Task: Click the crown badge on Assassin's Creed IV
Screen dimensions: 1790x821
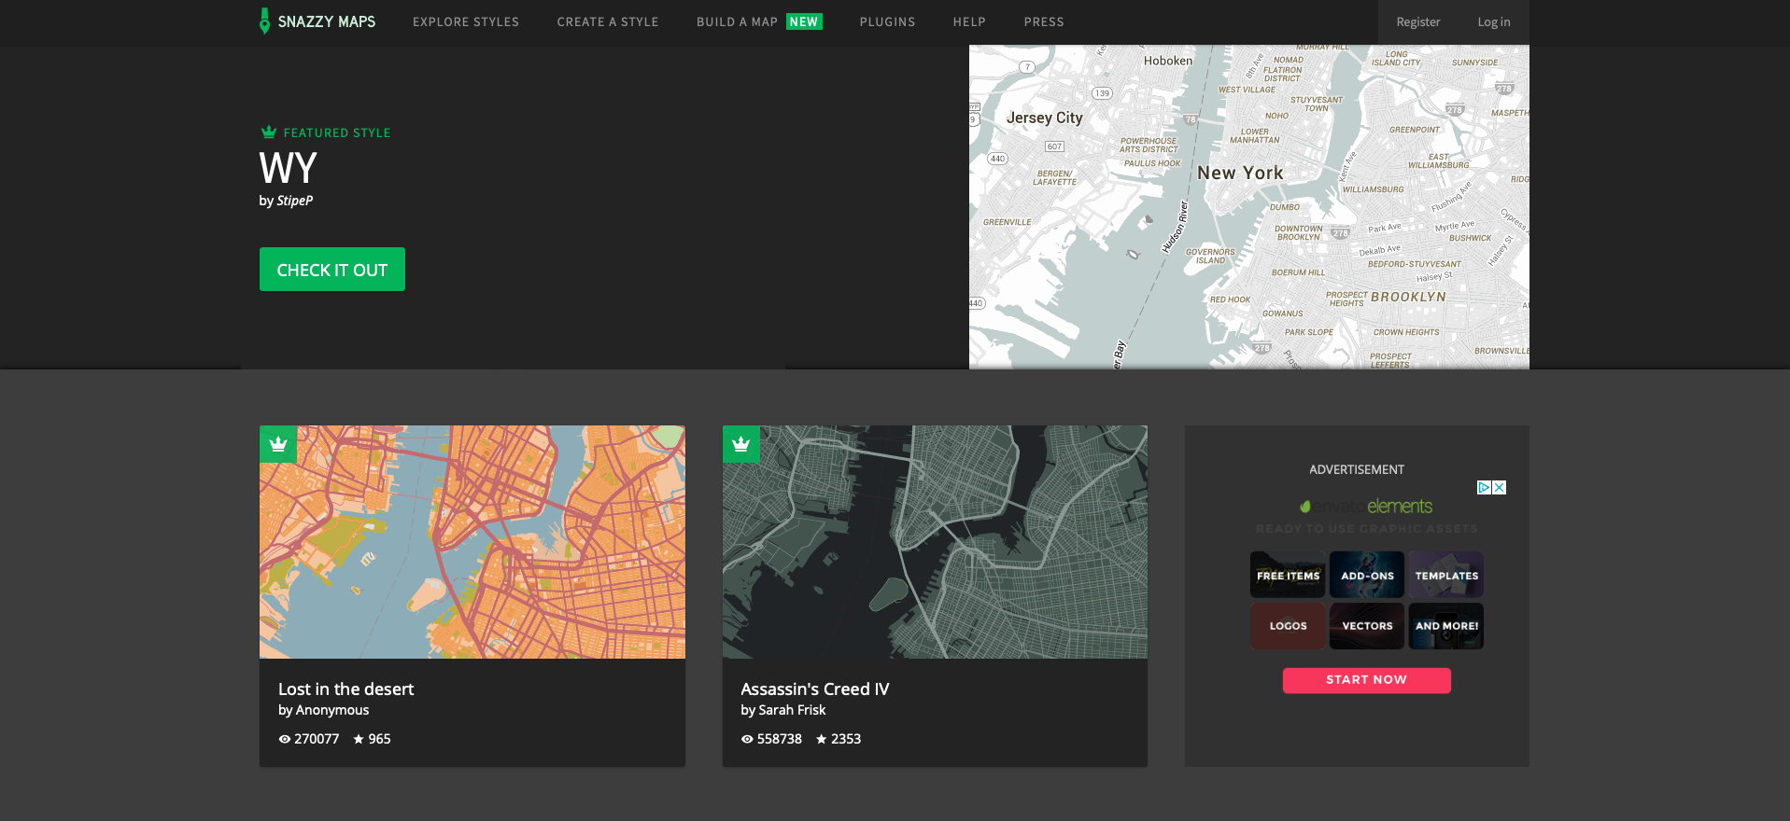Action: click(x=741, y=444)
